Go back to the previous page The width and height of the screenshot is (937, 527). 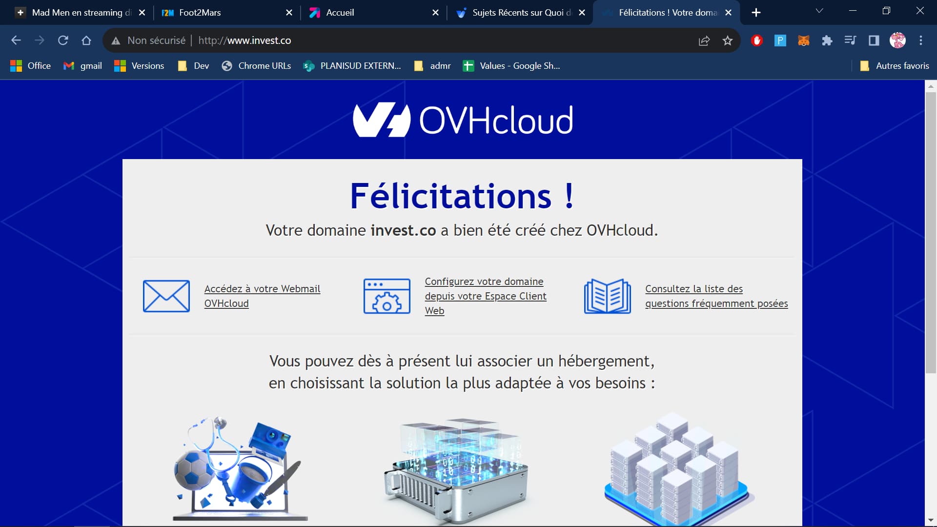pos(16,41)
